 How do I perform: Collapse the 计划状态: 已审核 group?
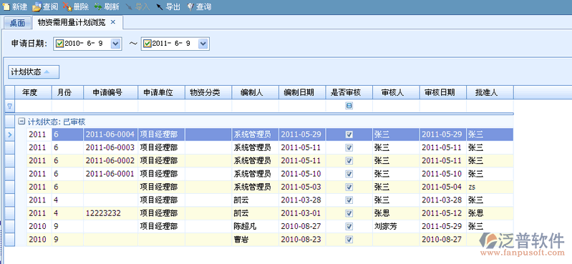[x=21, y=122]
